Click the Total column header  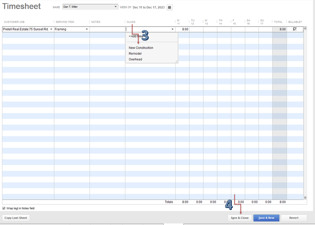[278, 22]
